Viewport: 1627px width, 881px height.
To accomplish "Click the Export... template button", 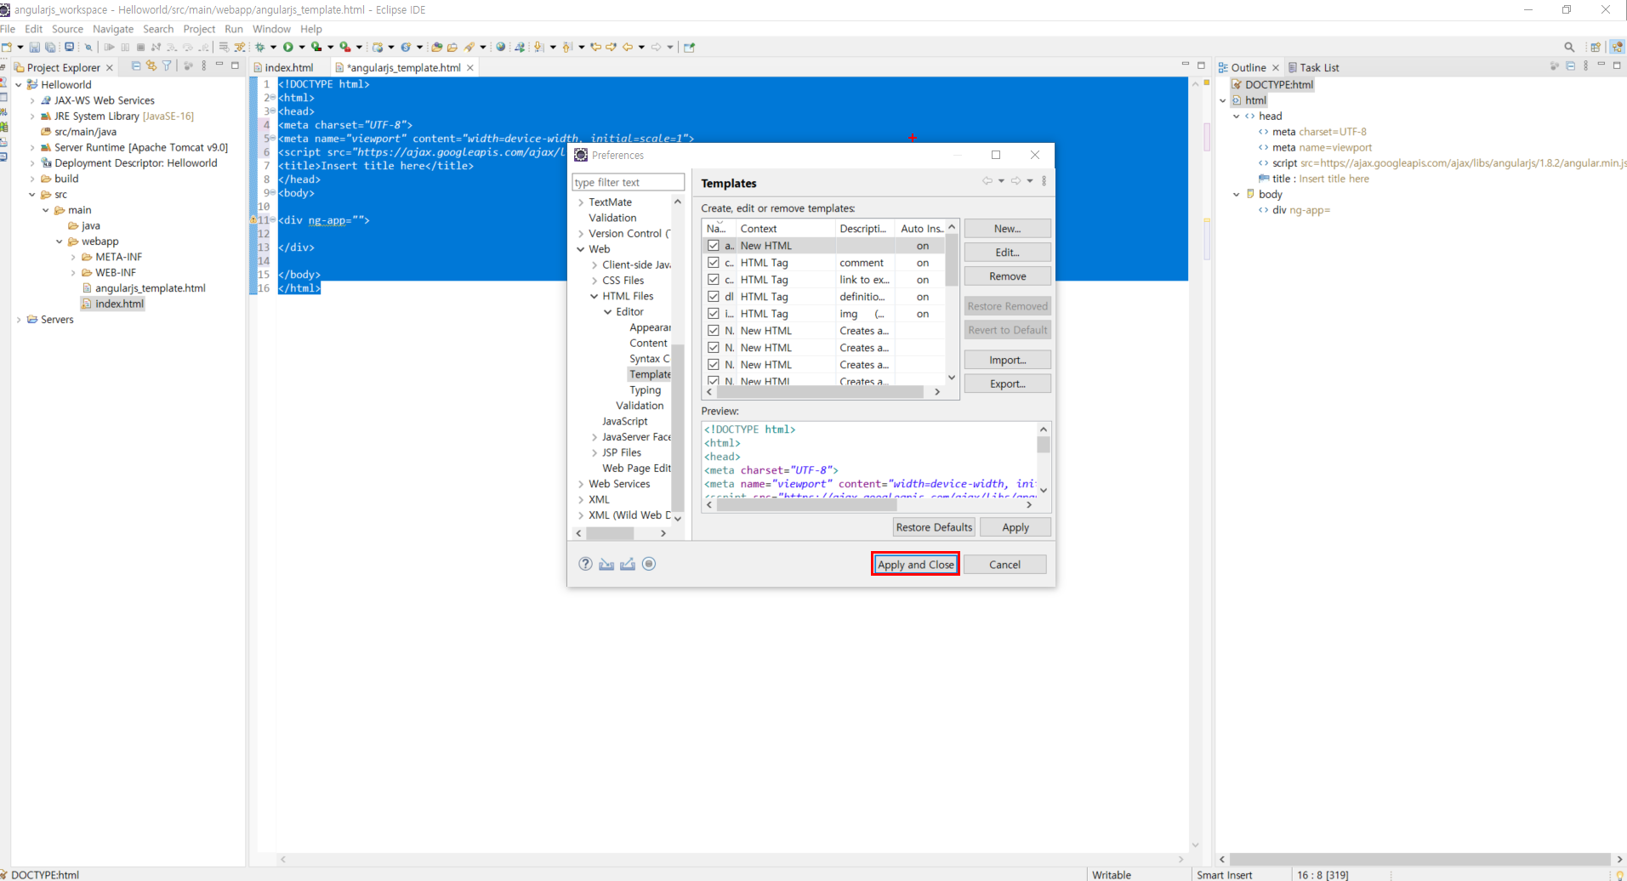I will click(x=1008, y=384).
